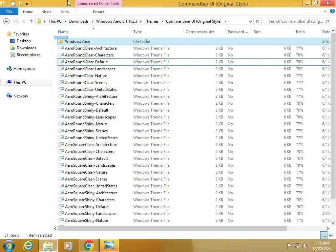Switch to the View ribbon tab

click(65, 12)
